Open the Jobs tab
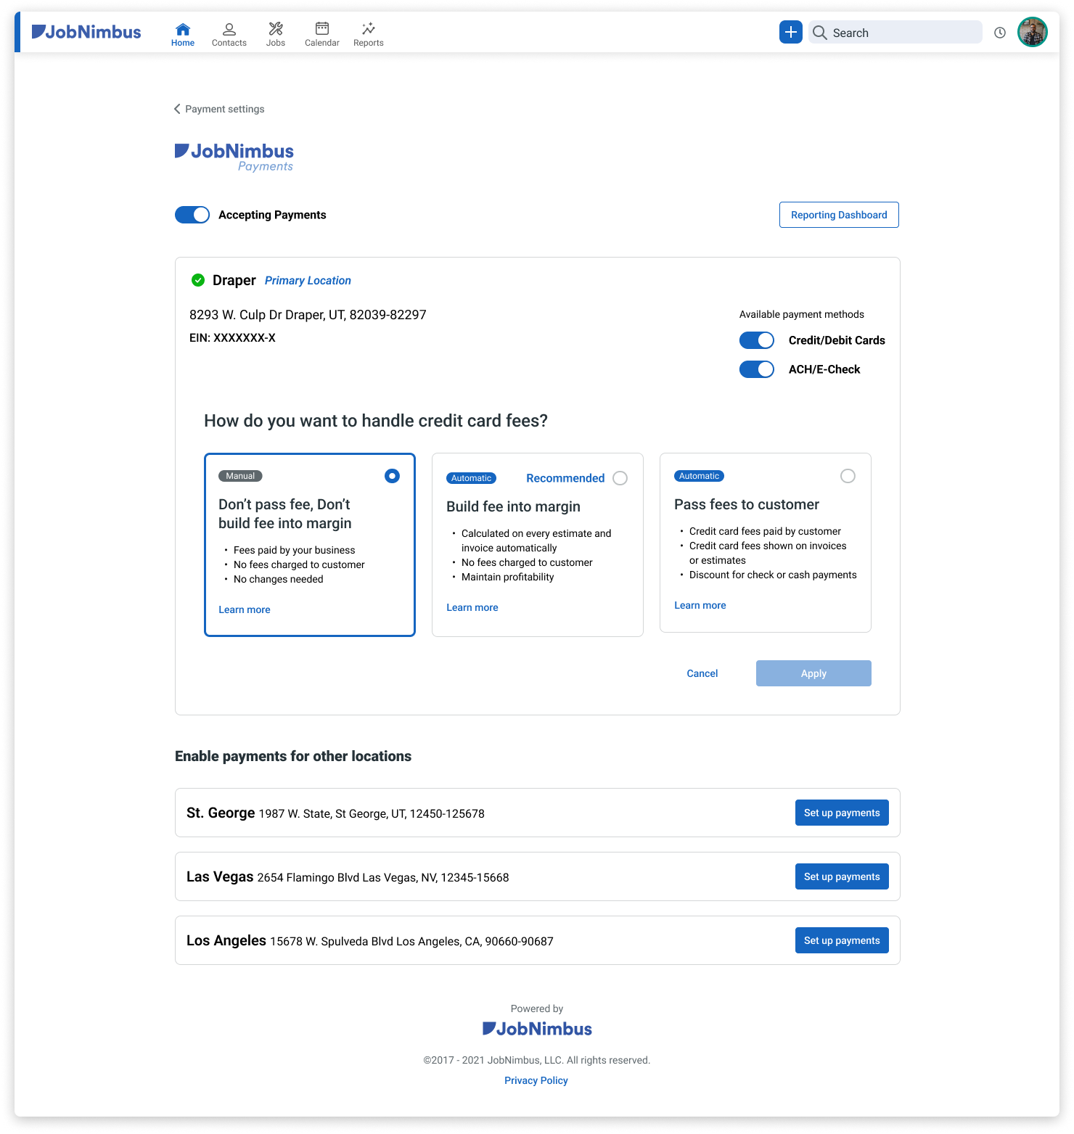 [276, 34]
